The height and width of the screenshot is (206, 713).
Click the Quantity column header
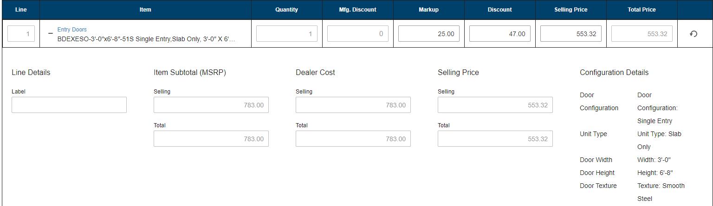(286, 10)
